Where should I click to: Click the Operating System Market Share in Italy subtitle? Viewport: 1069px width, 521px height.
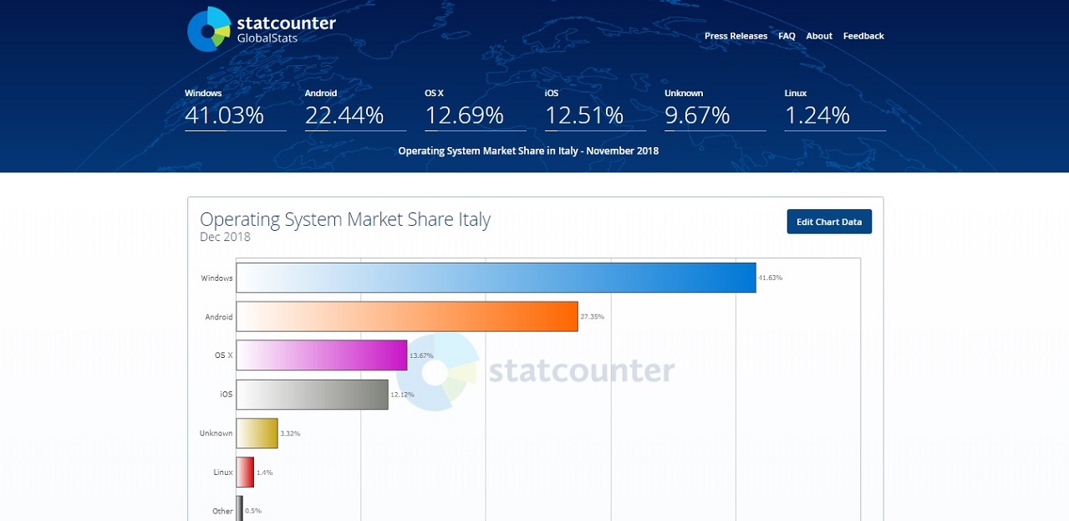(x=528, y=151)
